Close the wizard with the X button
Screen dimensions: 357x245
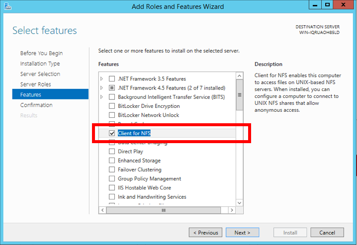[344, 5]
